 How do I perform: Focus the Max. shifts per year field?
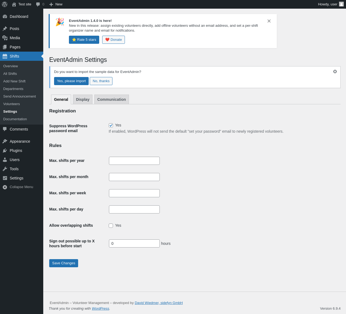(x=134, y=161)
